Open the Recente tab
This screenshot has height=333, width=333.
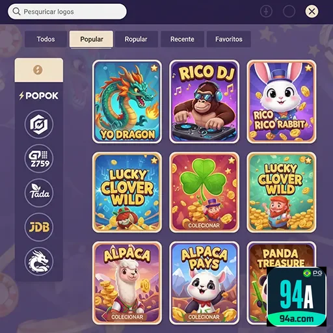coord(182,39)
